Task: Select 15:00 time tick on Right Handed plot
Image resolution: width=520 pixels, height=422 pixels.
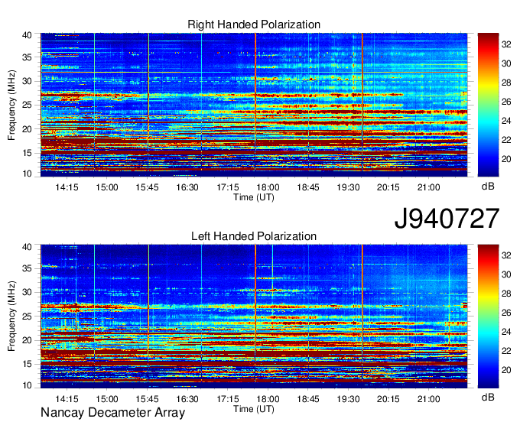Action: point(107,187)
